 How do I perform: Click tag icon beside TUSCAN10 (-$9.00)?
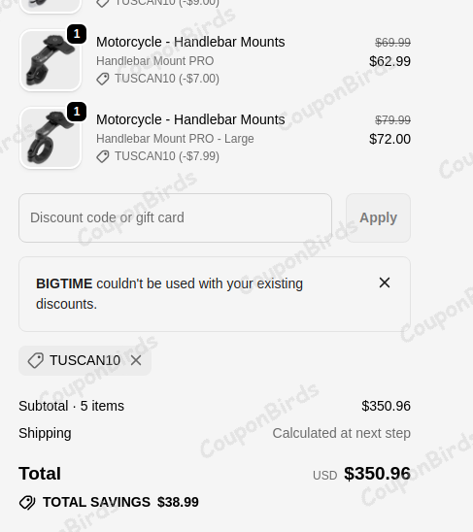coord(103,3)
